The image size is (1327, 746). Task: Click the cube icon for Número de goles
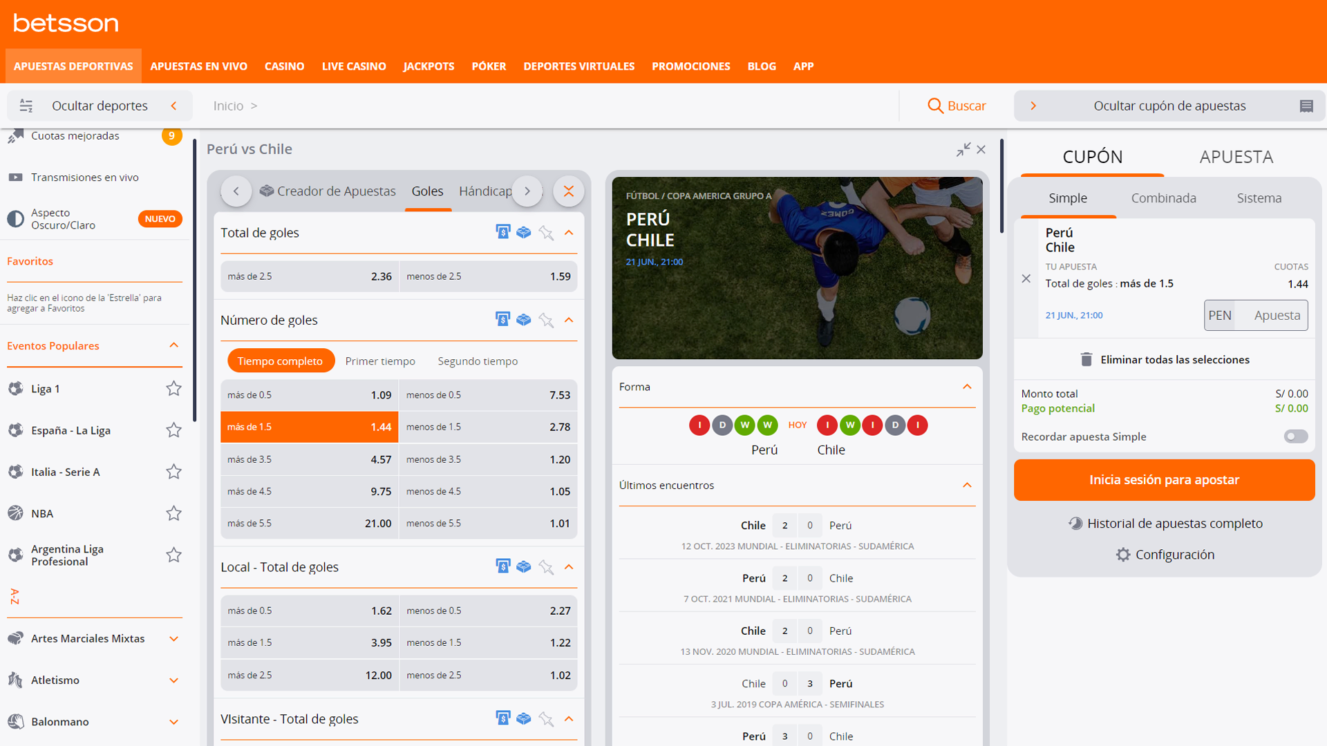coord(524,320)
